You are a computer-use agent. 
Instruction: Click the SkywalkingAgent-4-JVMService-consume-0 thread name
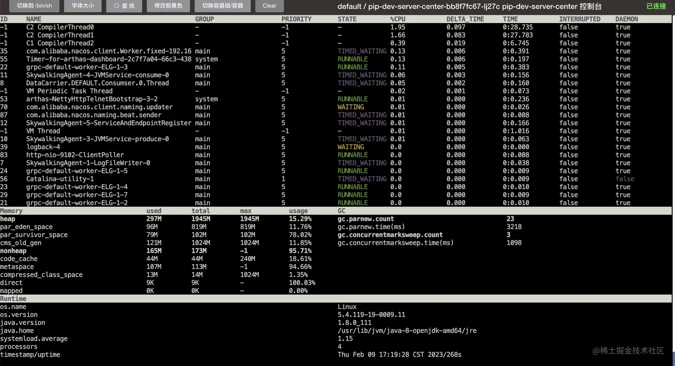(97, 75)
